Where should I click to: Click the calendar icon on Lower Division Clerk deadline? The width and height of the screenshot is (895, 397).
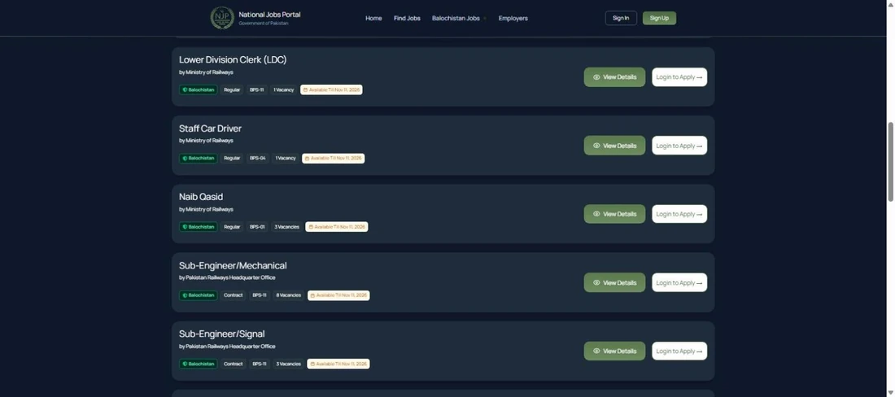pyautogui.click(x=305, y=90)
